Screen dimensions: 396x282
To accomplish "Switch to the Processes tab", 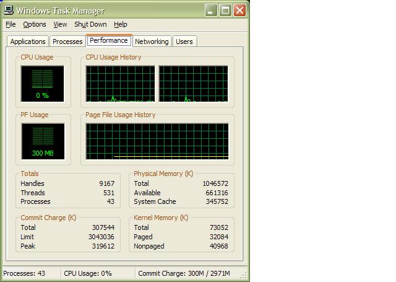I will (67, 42).
